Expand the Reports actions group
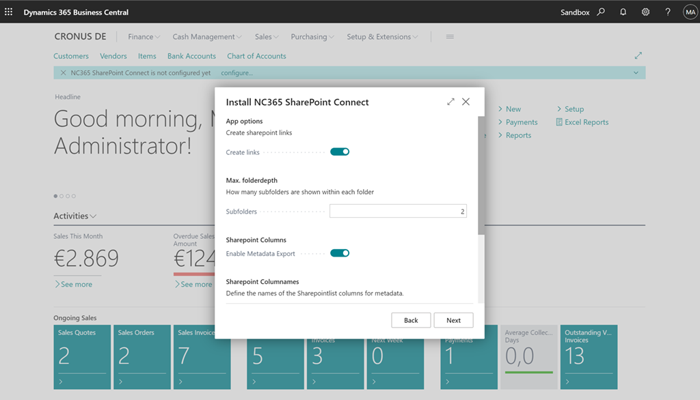The width and height of the screenshot is (700, 400). (x=514, y=135)
